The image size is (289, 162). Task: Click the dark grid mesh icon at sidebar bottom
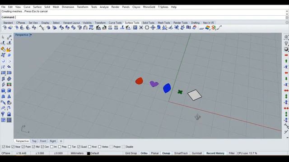tap(9, 120)
